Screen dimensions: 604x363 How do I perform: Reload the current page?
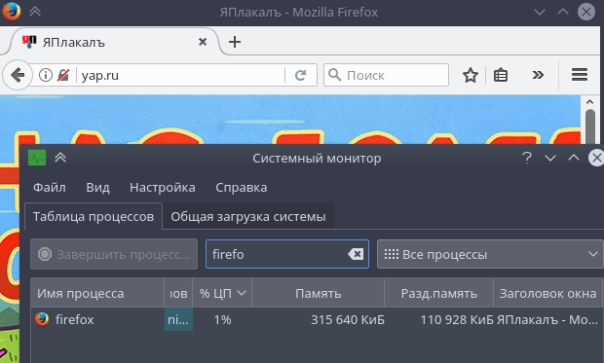pos(300,75)
